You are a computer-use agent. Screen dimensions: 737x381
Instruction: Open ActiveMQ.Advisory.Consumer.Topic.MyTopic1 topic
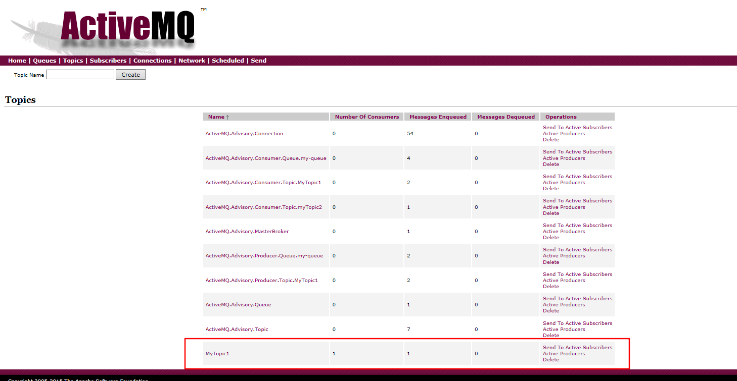263,183
